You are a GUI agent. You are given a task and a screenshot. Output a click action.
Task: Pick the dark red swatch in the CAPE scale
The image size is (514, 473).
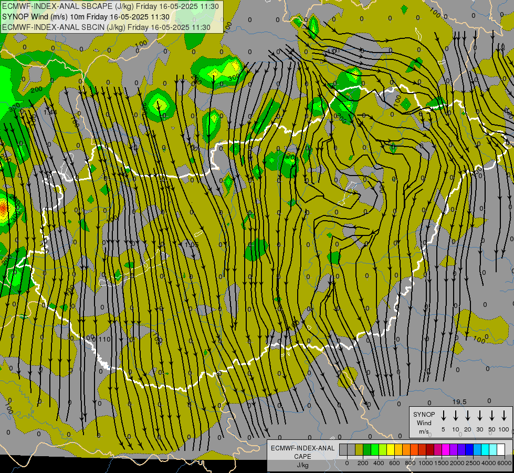tap(430, 450)
